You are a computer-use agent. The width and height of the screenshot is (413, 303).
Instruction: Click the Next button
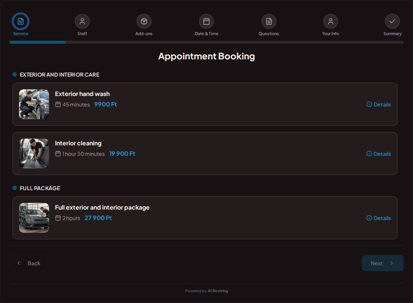click(382, 263)
